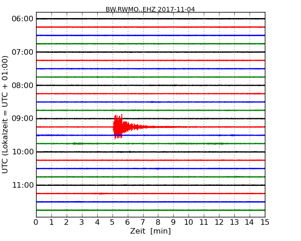Click the x-axis label Zeit [min]
The height and width of the screenshot is (241, 301).
(150, 231)
